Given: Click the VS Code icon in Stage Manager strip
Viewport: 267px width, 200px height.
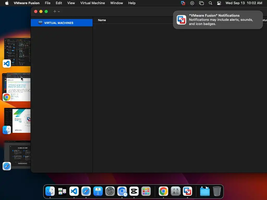Looking at the screenshot, I should [x=7, y=64].
